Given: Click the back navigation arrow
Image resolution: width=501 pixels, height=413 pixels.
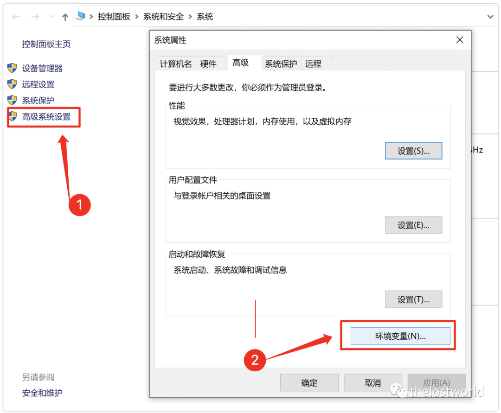Looking at the screenshot, I should (x=16, y=17).
